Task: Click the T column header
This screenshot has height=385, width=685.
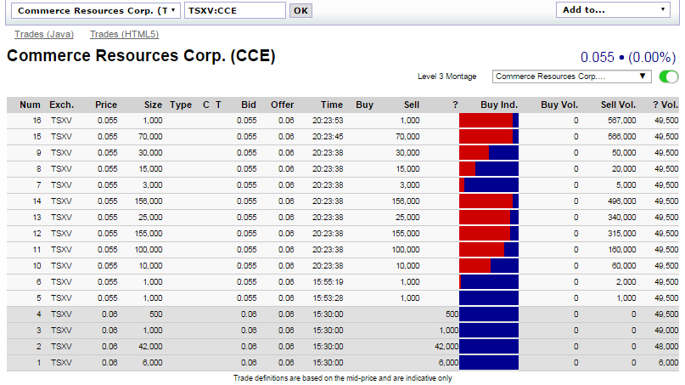Action: pyautogui.click(x=218, y=105)
